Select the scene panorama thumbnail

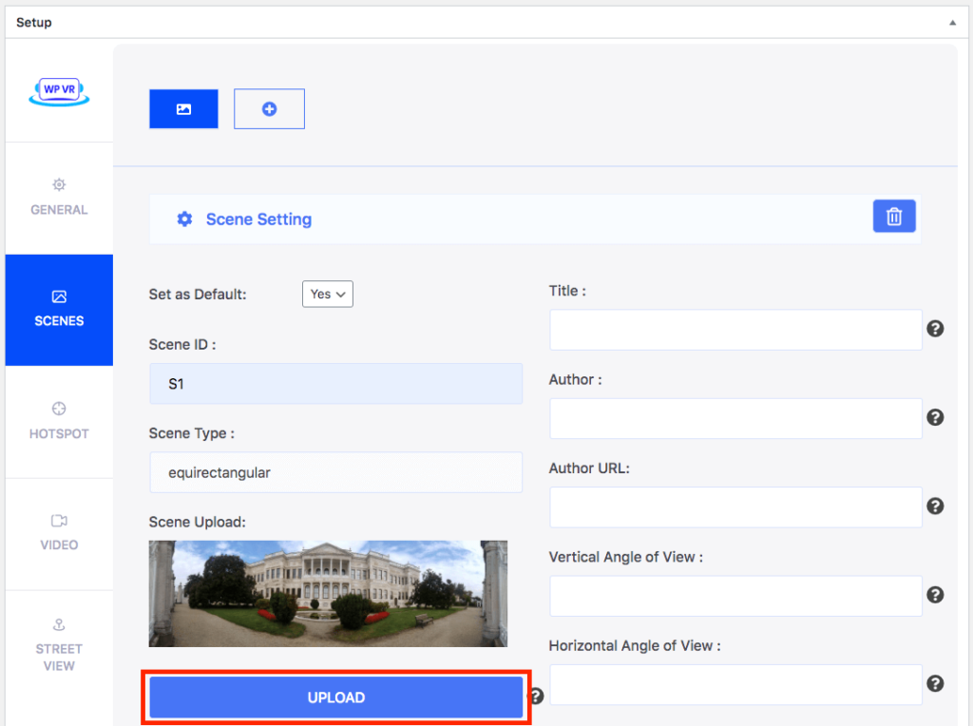[328, 594]
